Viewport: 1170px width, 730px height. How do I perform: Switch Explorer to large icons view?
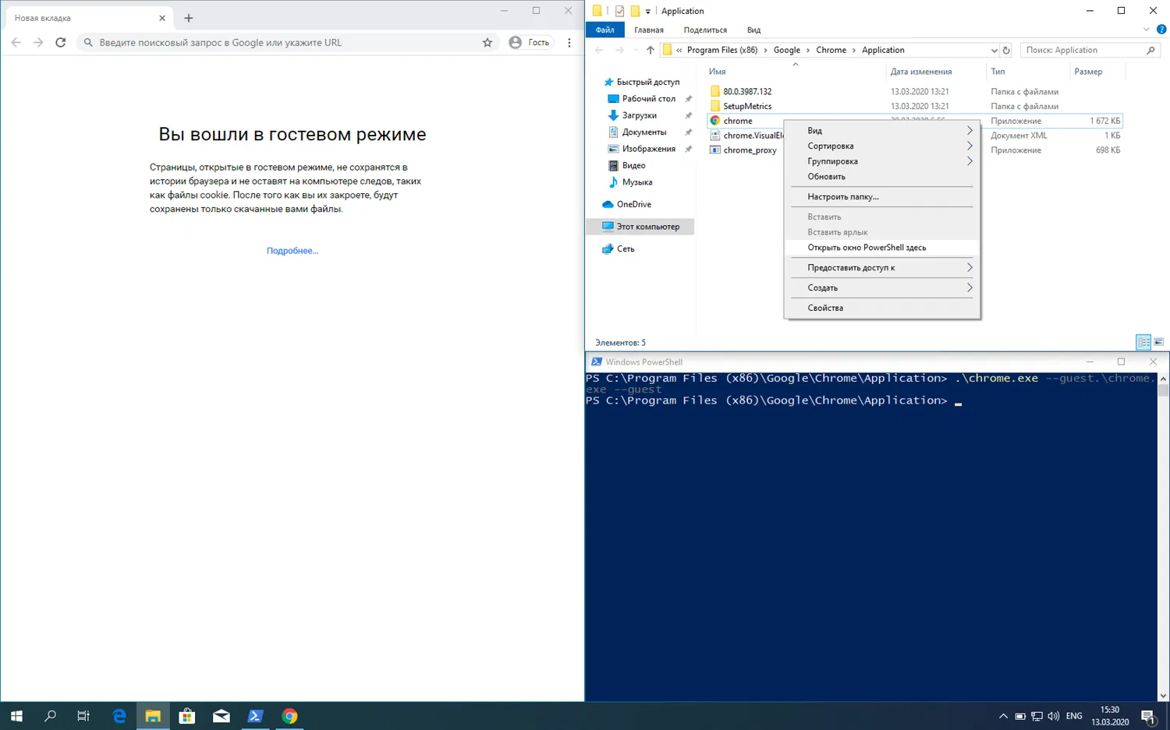1159,343
